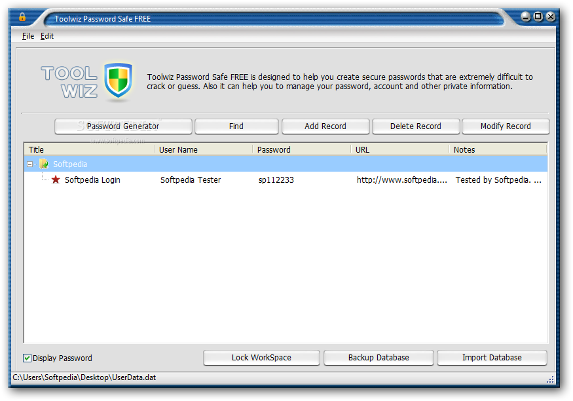The height and width of the screenshot is (401, 573).
Task: Click Delete Record button
Action: [415, 126]
